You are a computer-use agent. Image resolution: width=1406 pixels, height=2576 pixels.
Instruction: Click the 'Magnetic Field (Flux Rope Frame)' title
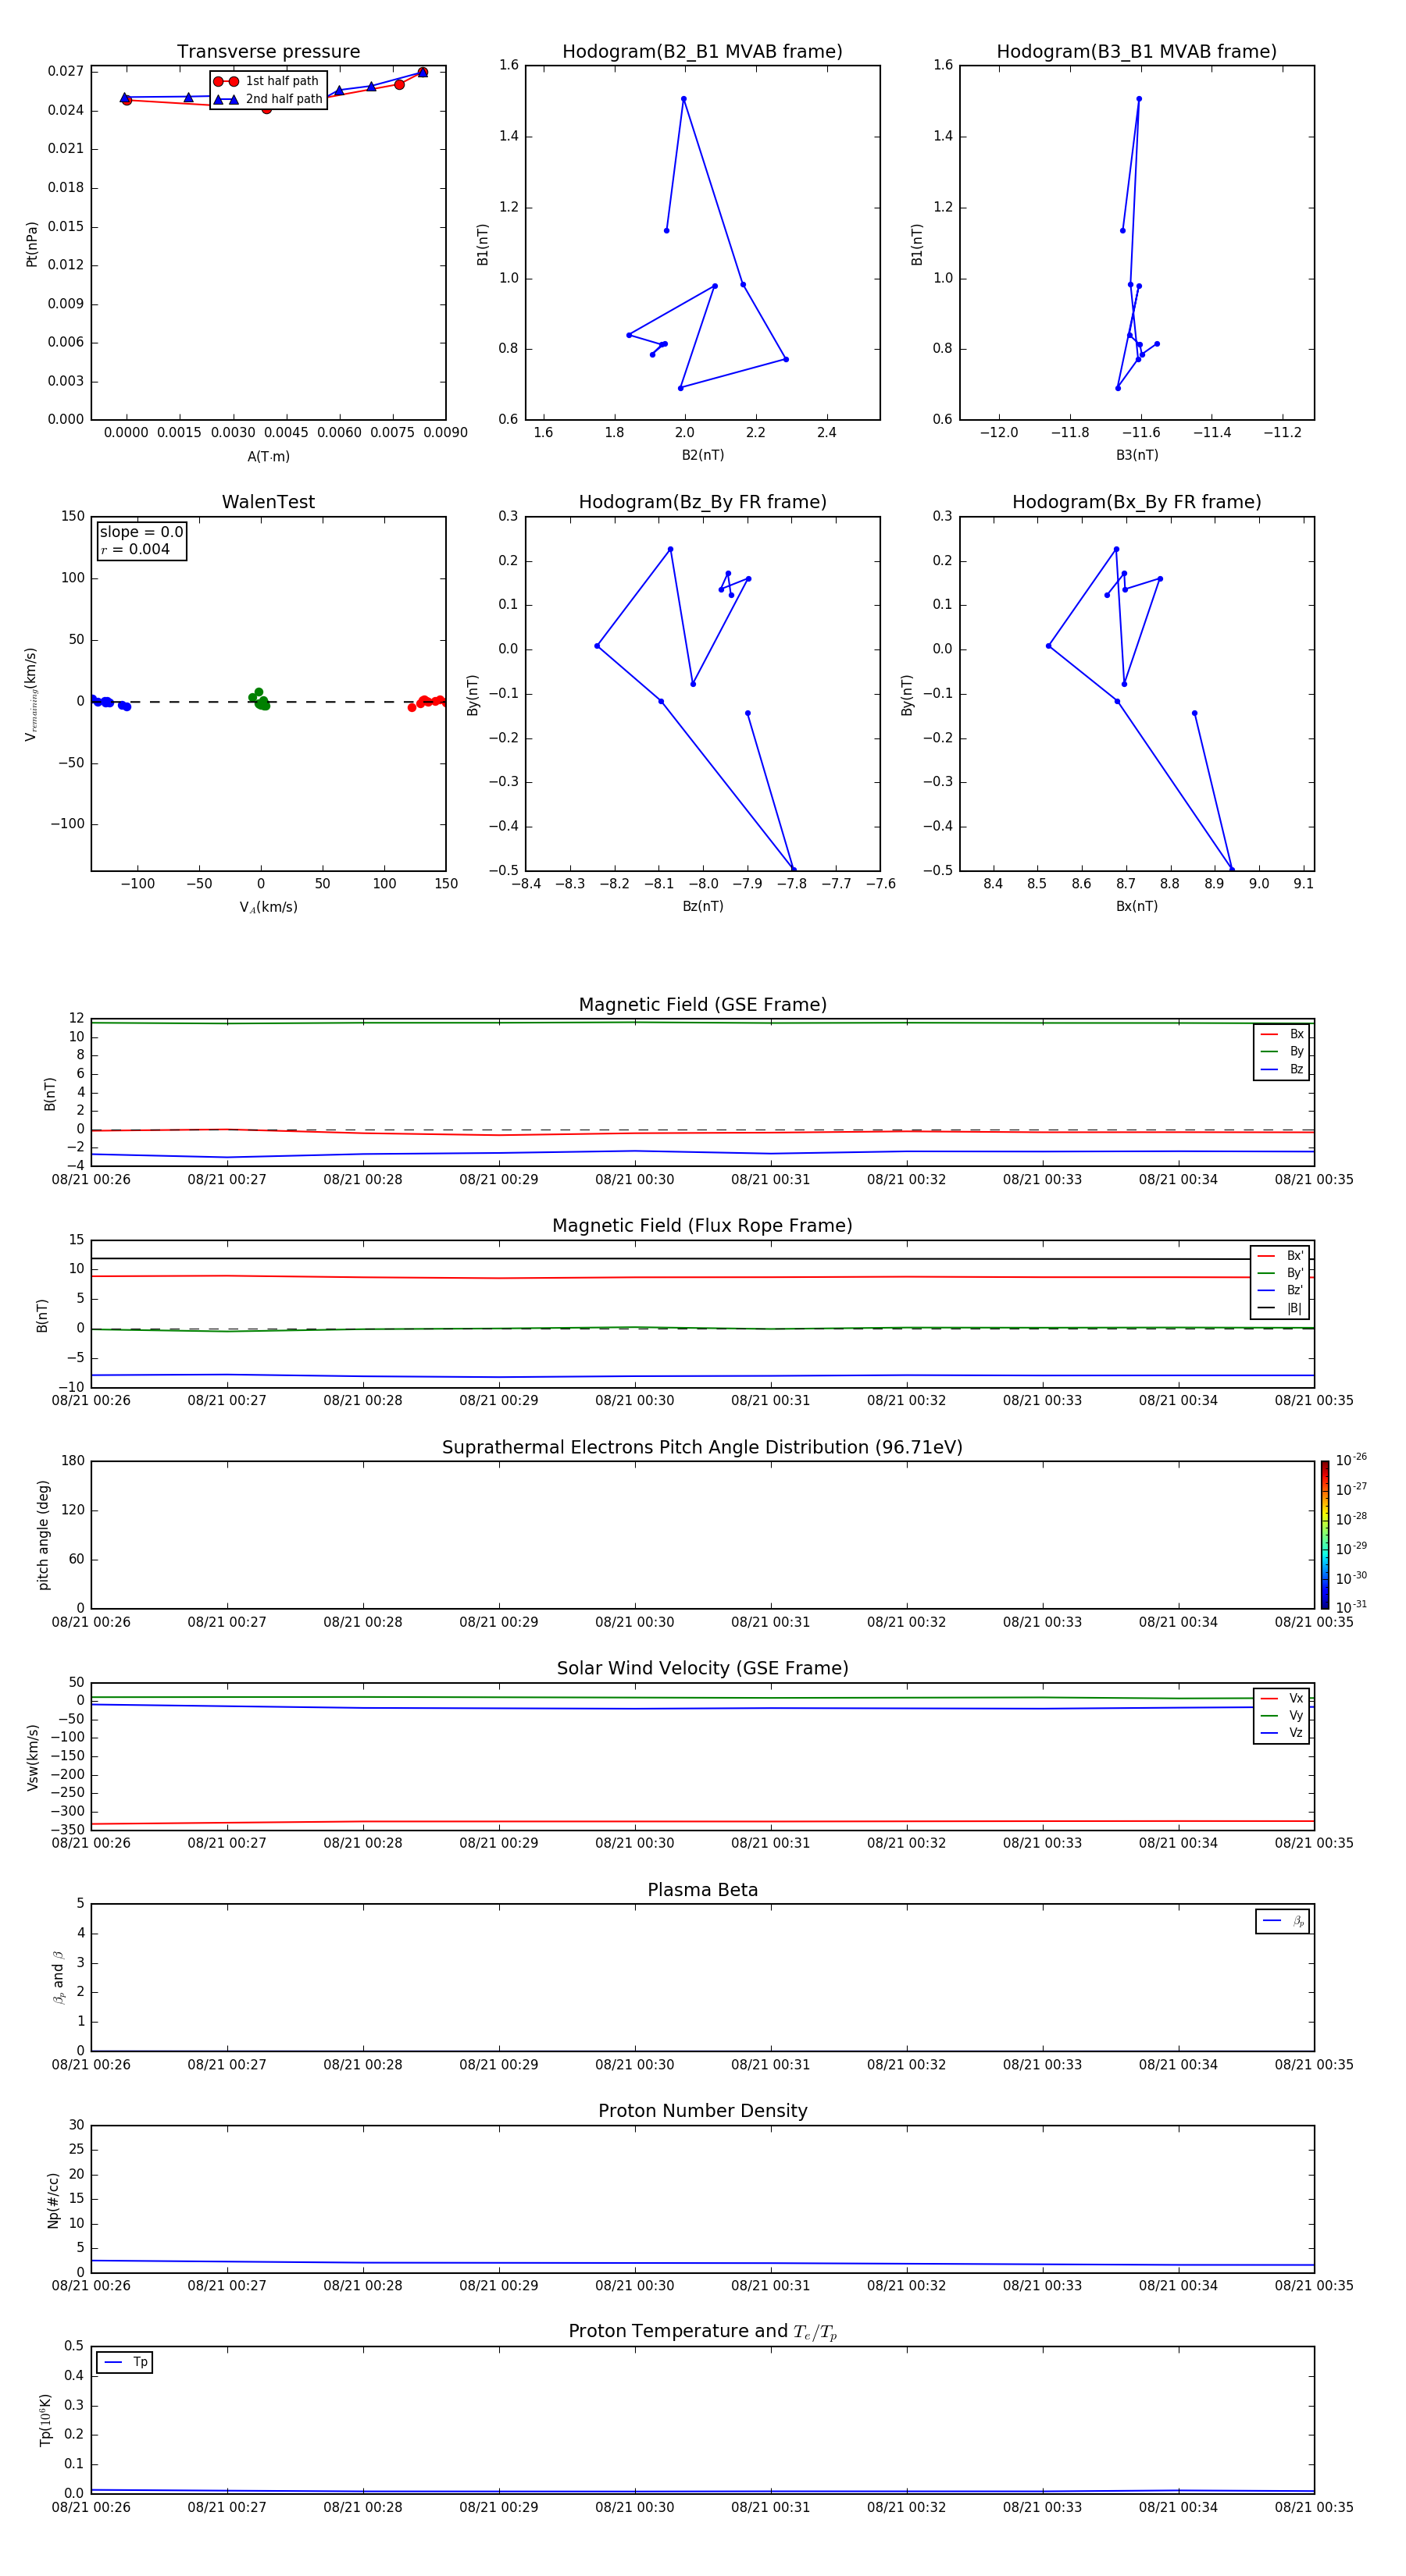click(x=702, y=1226)
